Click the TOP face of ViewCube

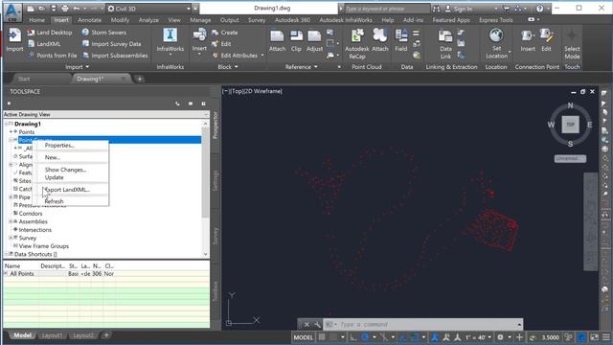point(571,125)
